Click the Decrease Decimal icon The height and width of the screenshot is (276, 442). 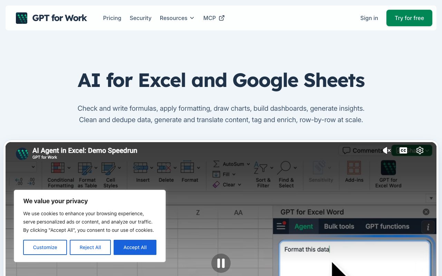pyautogui.click(x=31, y=181)
